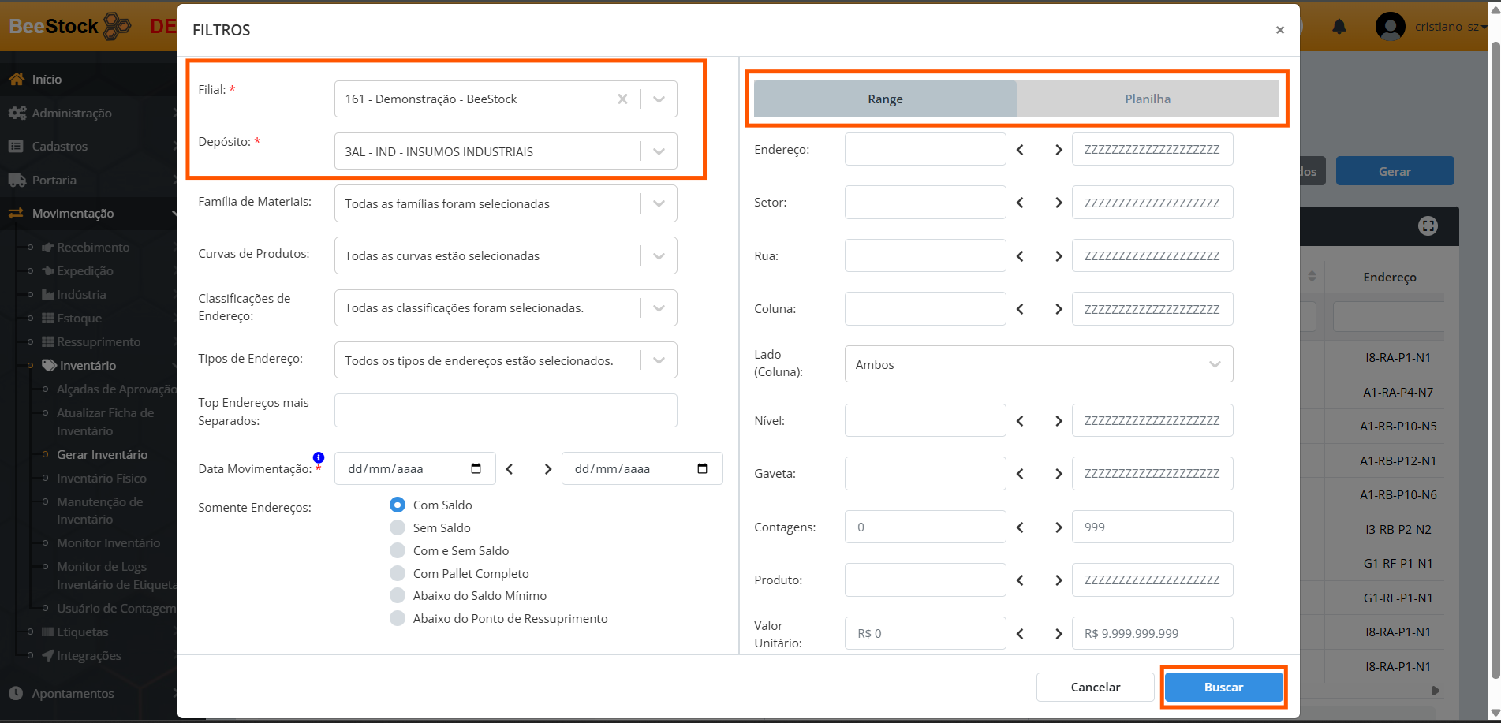Select Com Pallet Completo radio option
The height and width of the screenshot is (723, 1501).
398,573
